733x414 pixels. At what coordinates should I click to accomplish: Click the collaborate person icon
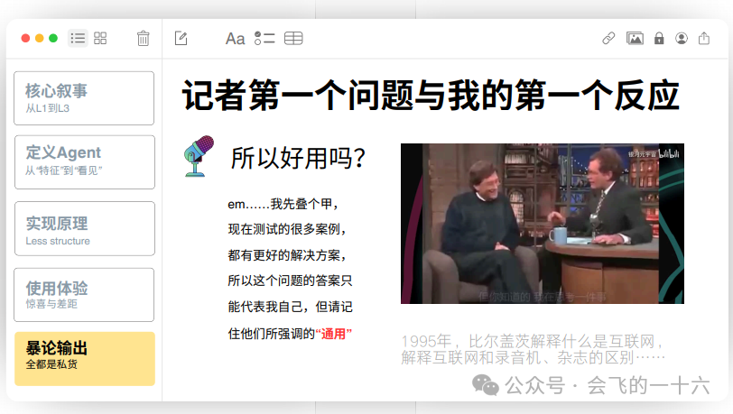click(682, 38)
